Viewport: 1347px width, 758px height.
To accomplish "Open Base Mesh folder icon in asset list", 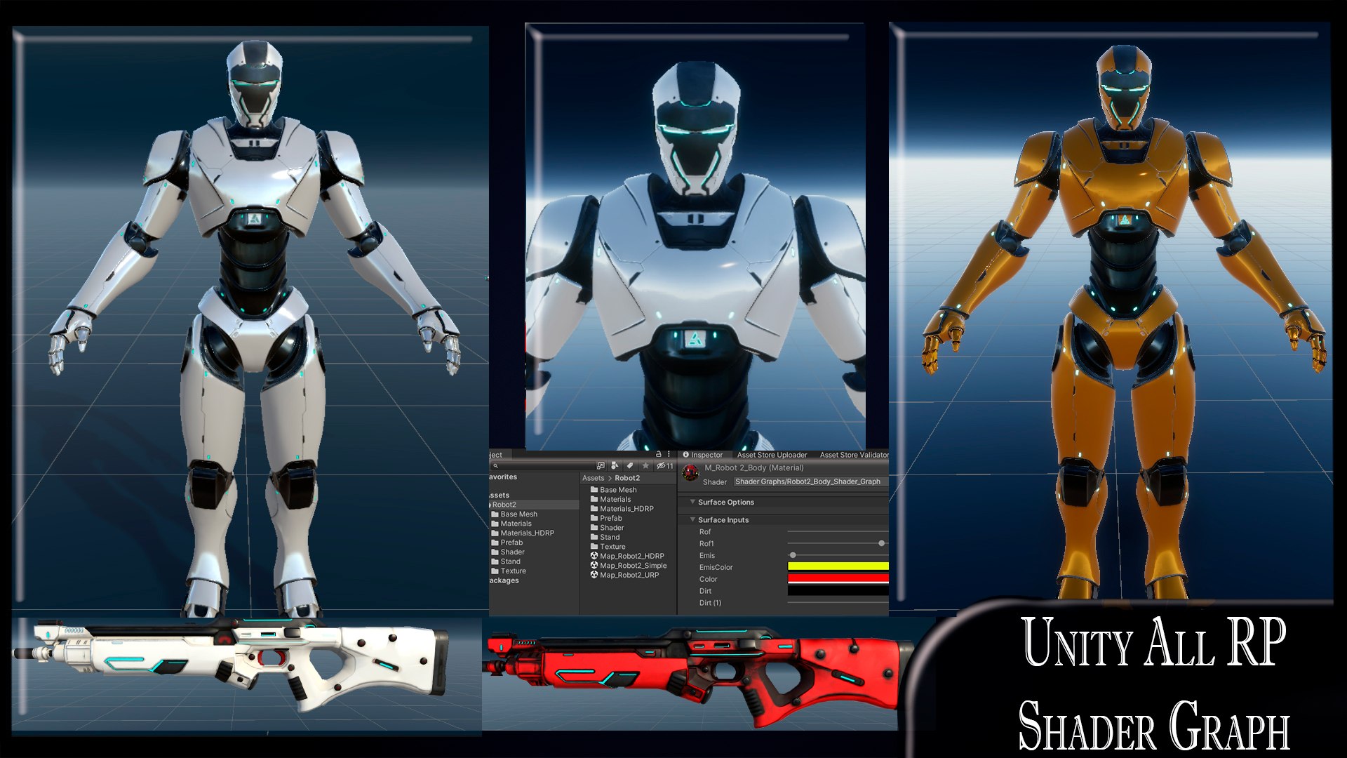I will [x=594, y=490].
